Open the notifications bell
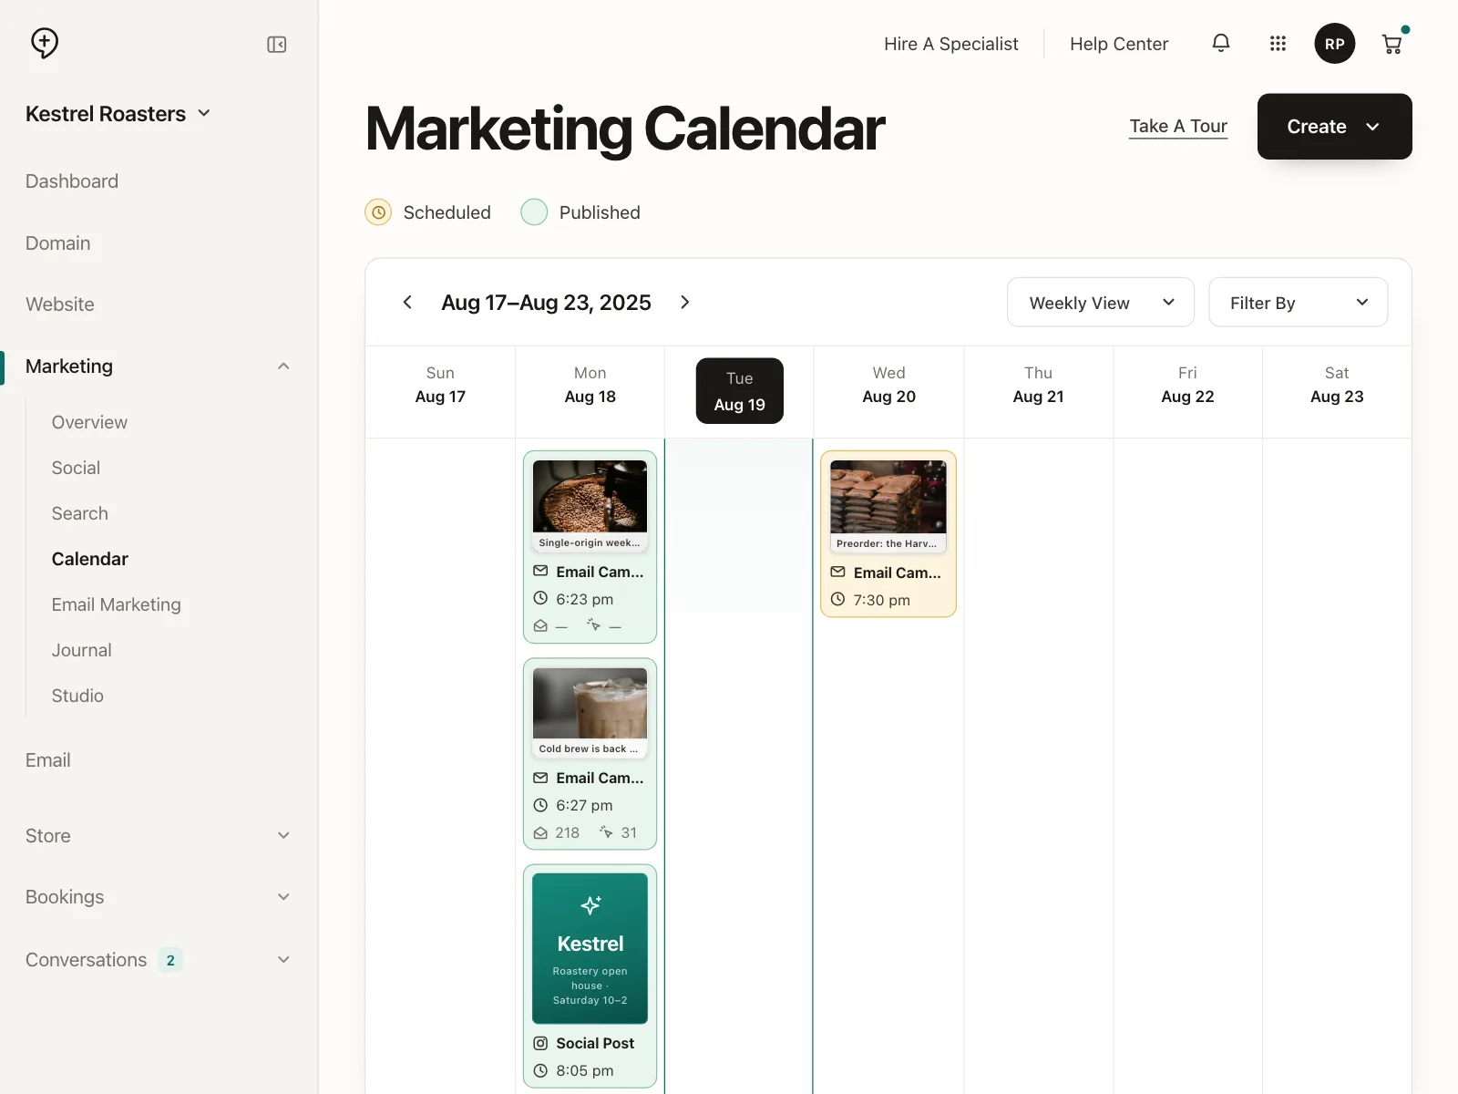This screenshot has height=1094, width=1458. pos(1221,43)
